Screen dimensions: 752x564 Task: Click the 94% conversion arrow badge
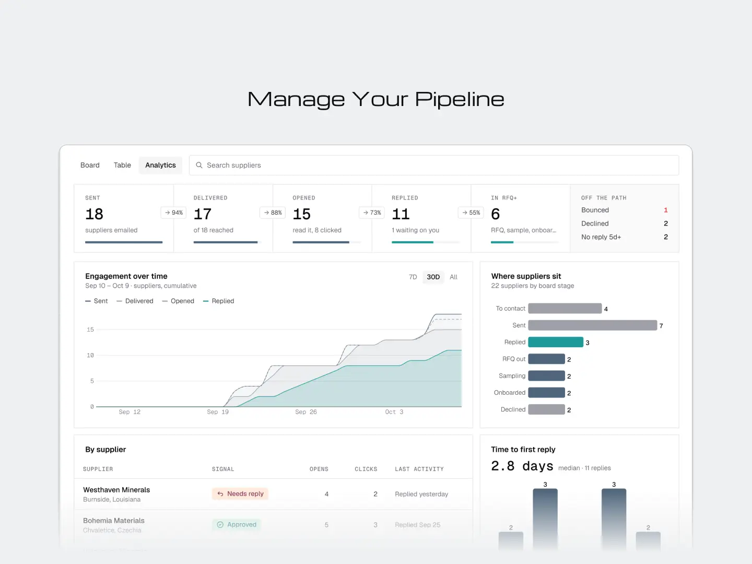tap(174, 213)
